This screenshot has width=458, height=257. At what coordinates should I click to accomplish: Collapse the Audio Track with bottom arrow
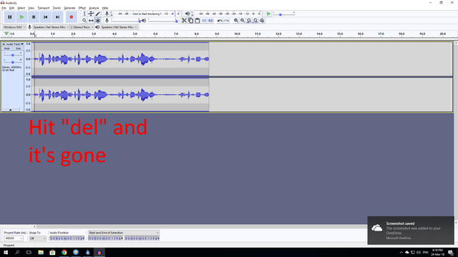(x=11, y=109)
